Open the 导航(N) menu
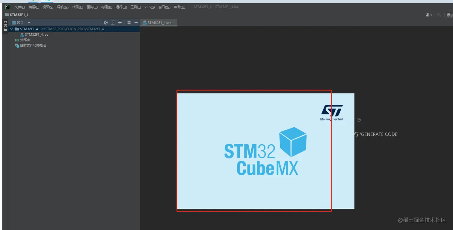The height and width of the screenshot is (230, 453). coord(63,7)
